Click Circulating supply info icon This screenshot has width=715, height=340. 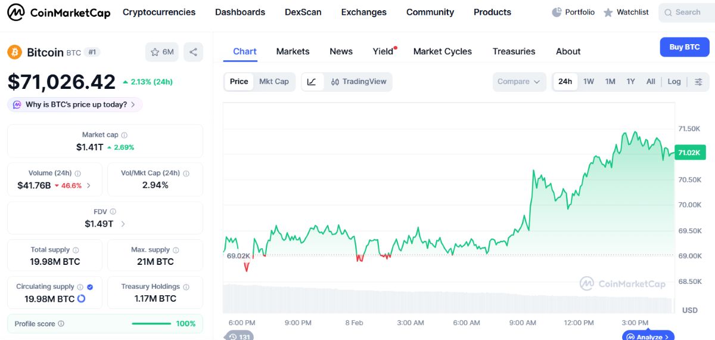(80, 287)
